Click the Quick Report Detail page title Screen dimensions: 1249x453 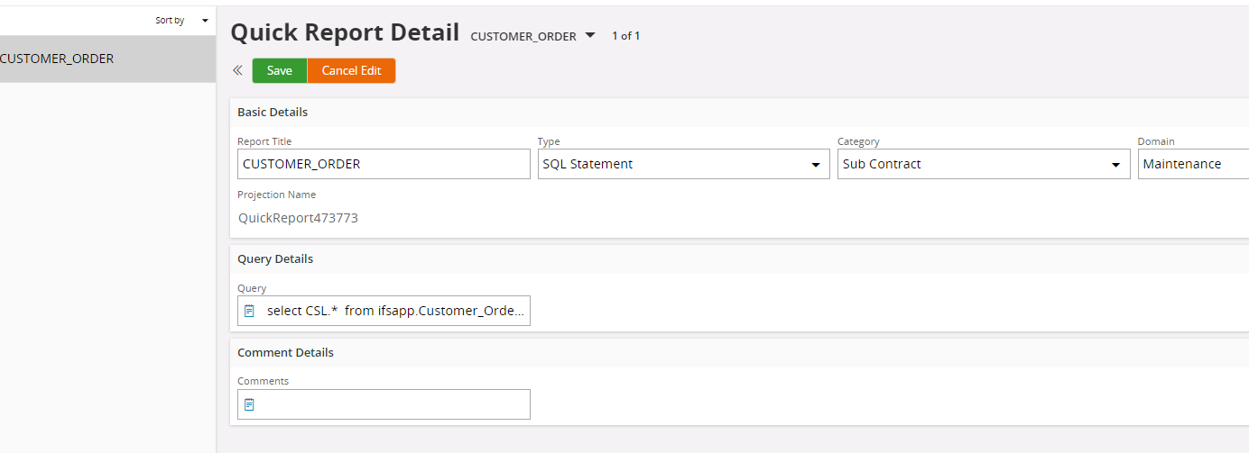345,32
